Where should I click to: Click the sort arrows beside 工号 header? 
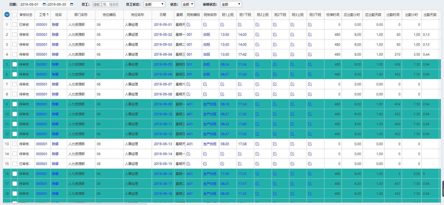pos(48,15)
